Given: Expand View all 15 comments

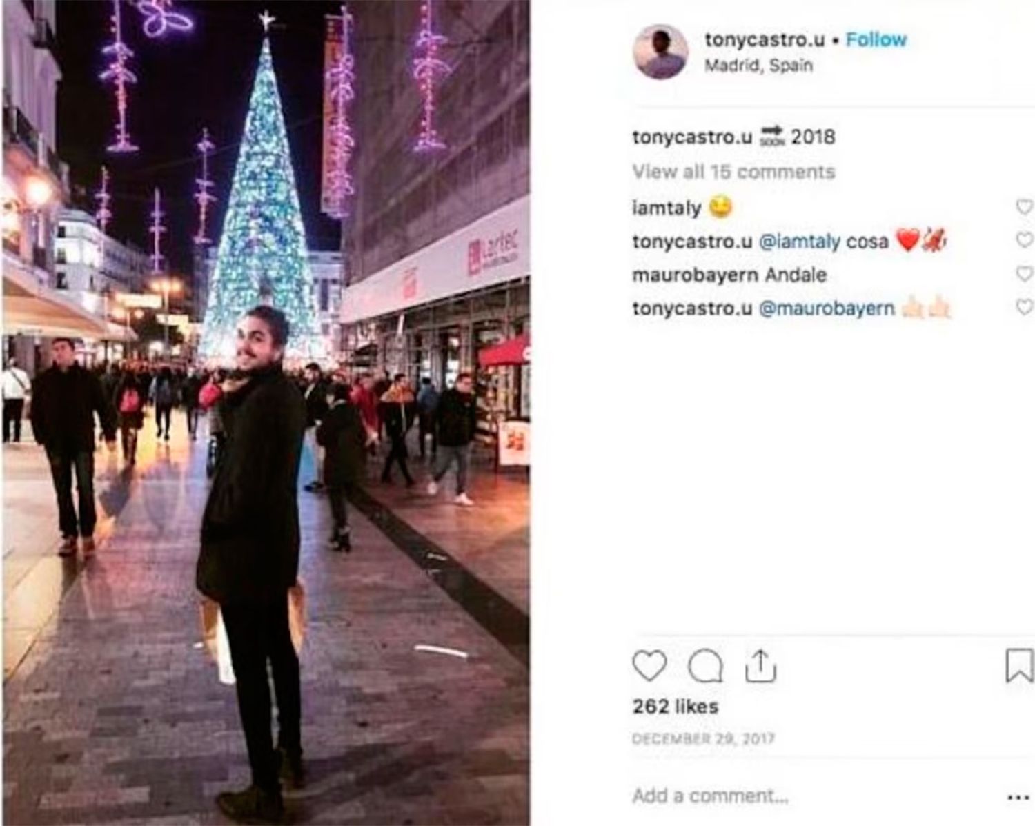Looking at the screenshot, I should coord(733,171).
